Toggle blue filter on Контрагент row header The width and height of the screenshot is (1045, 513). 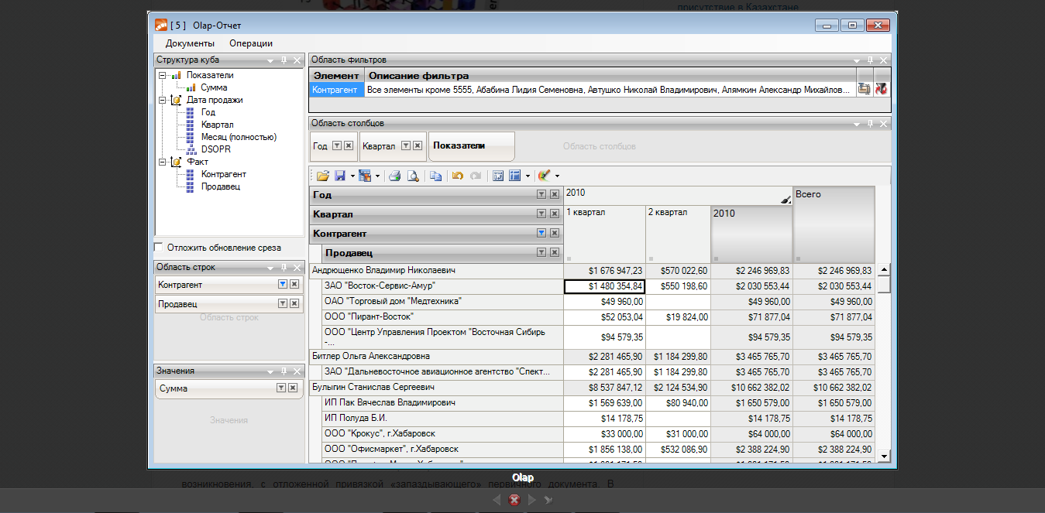541,233
